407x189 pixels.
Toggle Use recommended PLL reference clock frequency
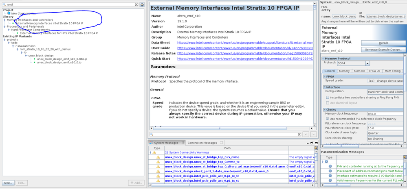tap(328, 119)
